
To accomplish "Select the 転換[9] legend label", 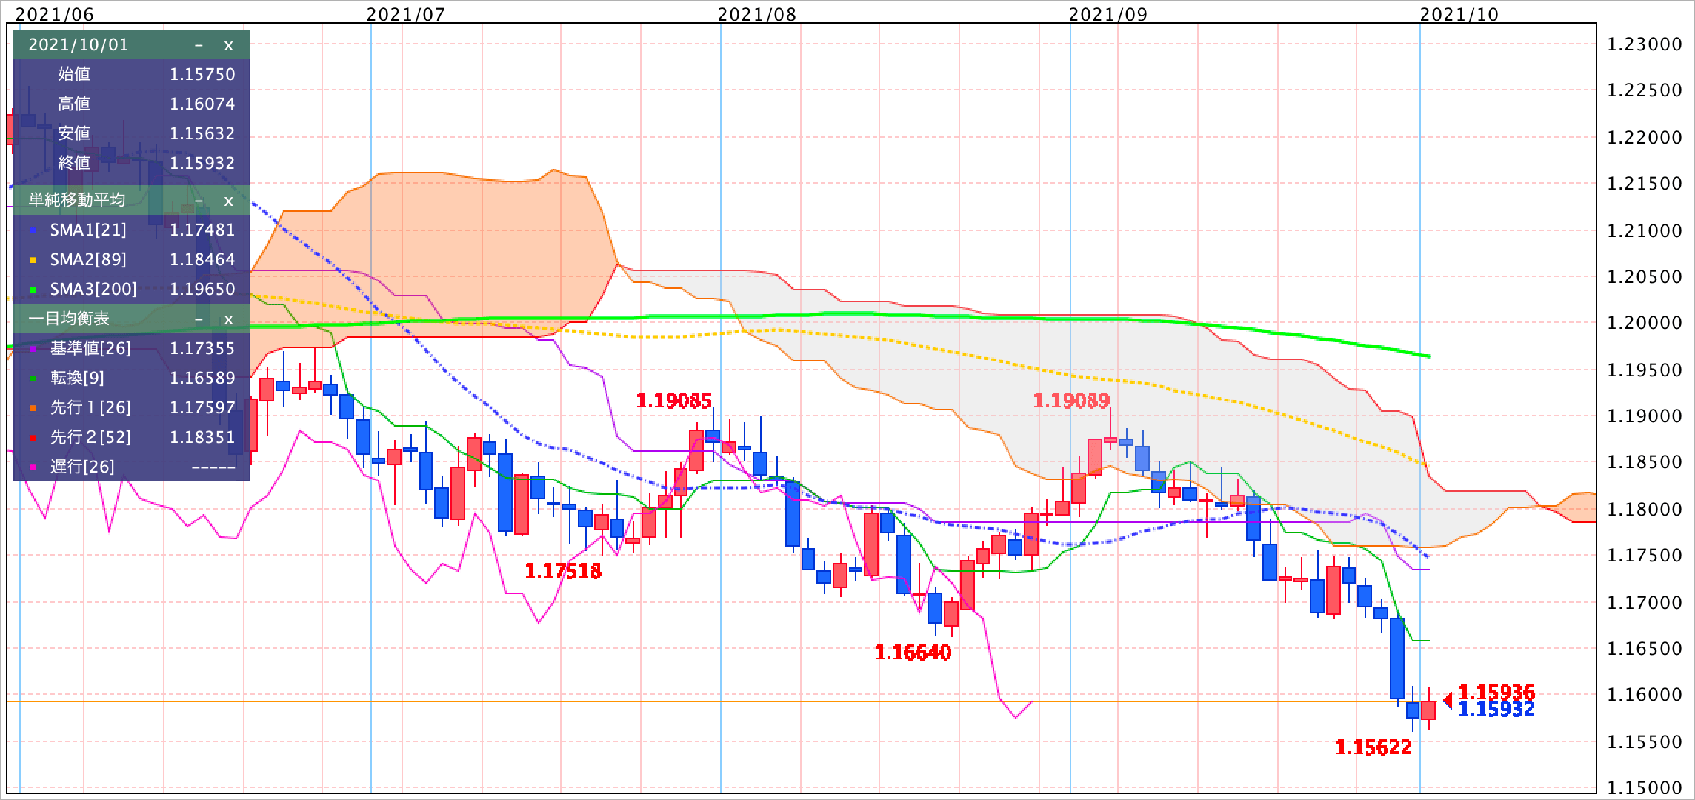I will tap(77, 379).
